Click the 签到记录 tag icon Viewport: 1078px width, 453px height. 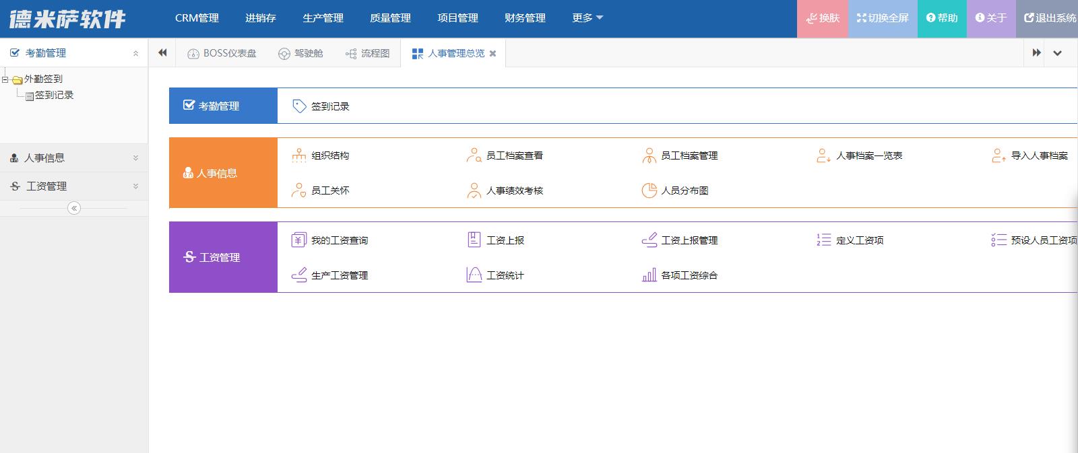tap(299, 106)
